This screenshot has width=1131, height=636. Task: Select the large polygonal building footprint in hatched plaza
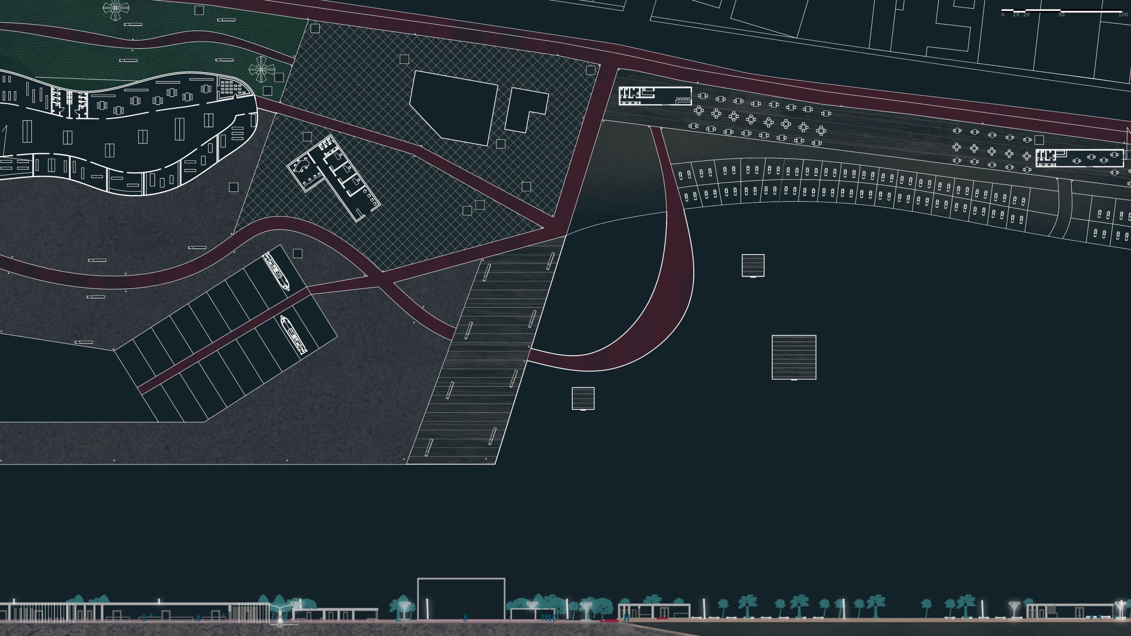tap(454, 108)
